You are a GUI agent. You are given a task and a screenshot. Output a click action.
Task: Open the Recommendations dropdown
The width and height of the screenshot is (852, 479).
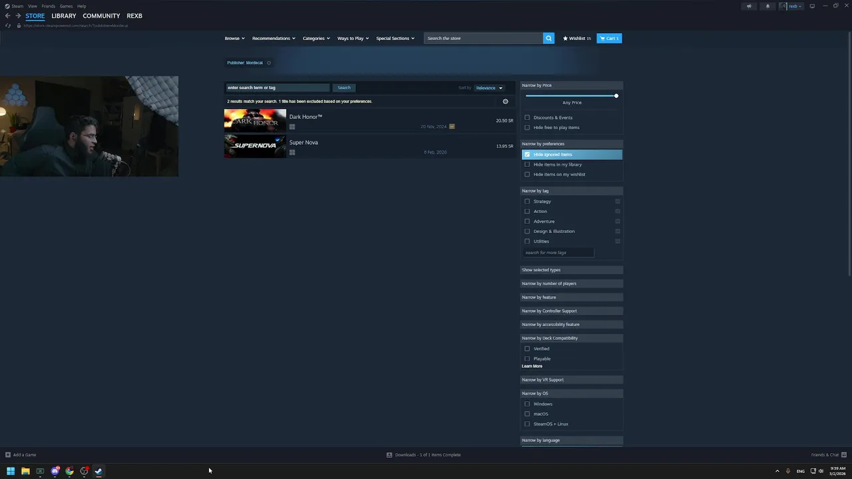coord(274,38)
